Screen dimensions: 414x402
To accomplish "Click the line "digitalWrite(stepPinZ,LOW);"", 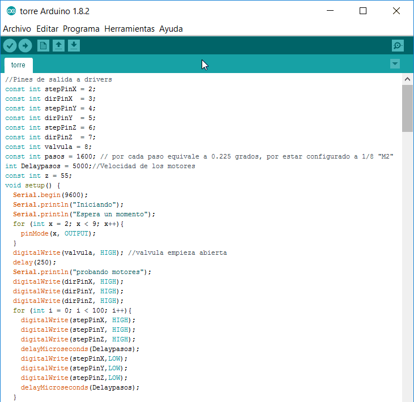I will tap(74, 378).
